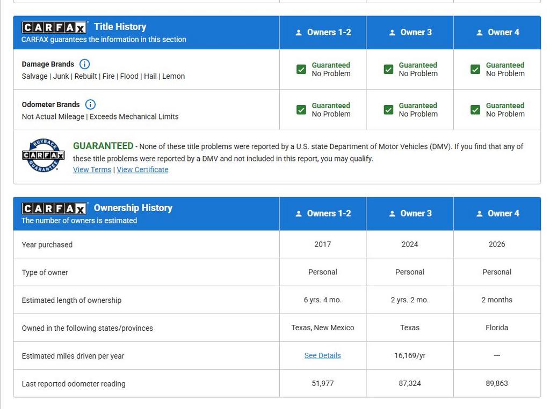This screenshot has height=409, width=550.
Task: Click the Owners 1-2 person icon in Title History
Action: [x=299, y=33]
